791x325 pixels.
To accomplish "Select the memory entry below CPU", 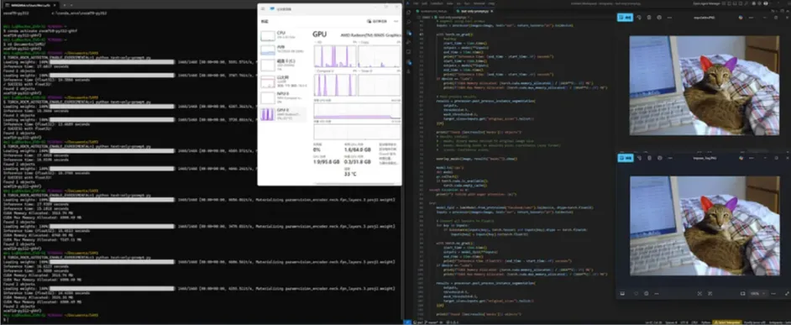I will click(x=283, y=50).
